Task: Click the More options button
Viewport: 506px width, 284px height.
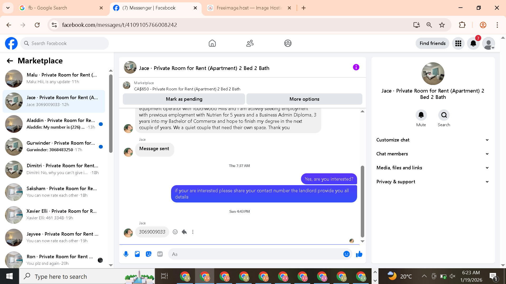Action: 304,99
